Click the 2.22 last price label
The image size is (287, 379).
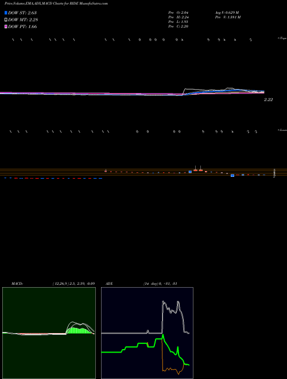269,99
